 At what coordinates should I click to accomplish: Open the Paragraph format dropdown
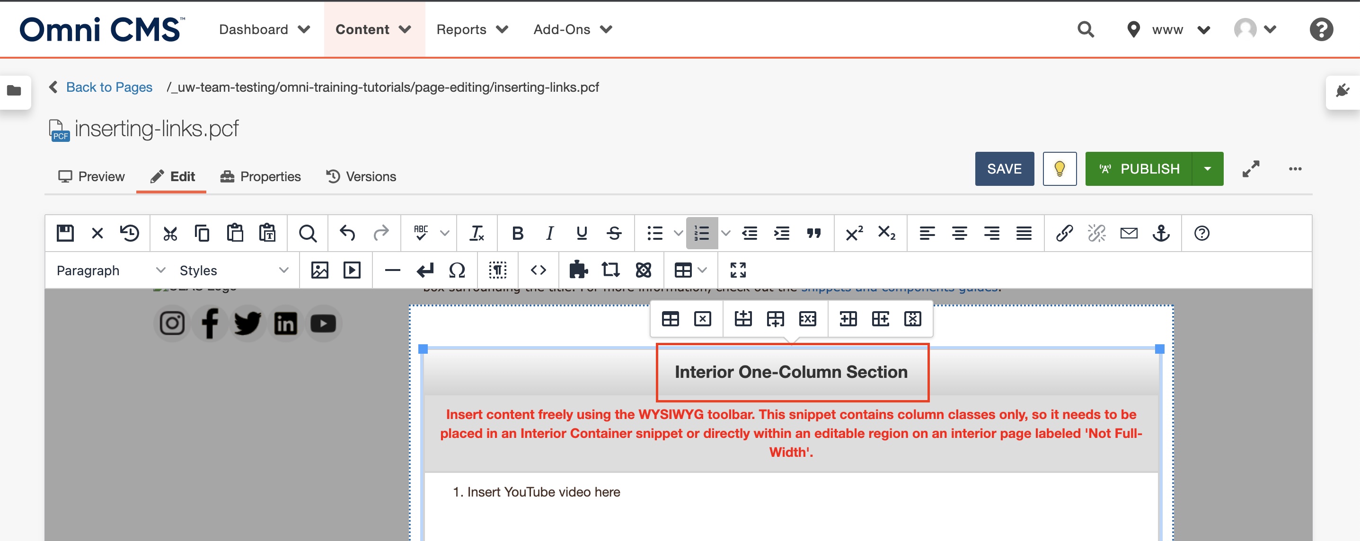(x=111, y=270)
